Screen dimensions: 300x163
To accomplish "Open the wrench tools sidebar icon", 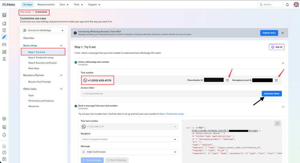I will click(x=4, y=52).
